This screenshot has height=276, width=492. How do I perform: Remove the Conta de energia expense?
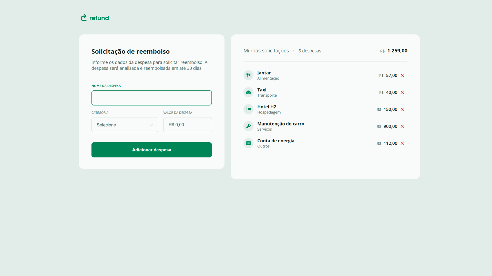[x=402, y=143]
